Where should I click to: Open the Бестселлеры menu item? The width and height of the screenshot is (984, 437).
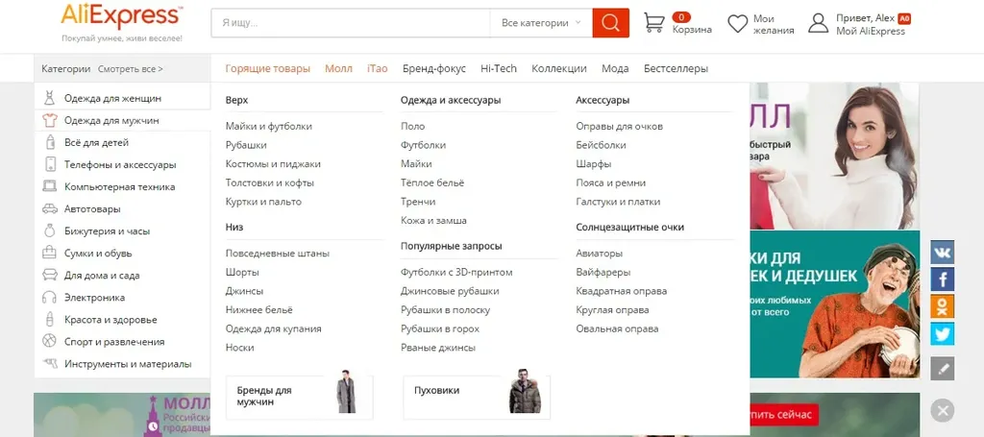click(676, 69)
